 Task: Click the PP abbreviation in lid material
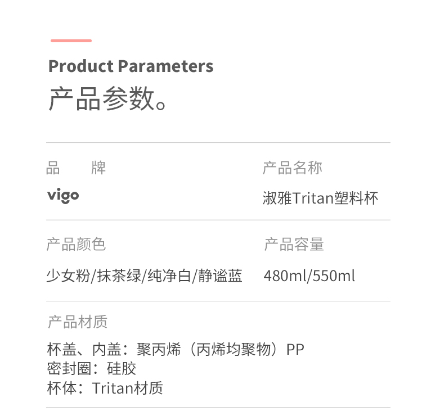click(295, 350)
